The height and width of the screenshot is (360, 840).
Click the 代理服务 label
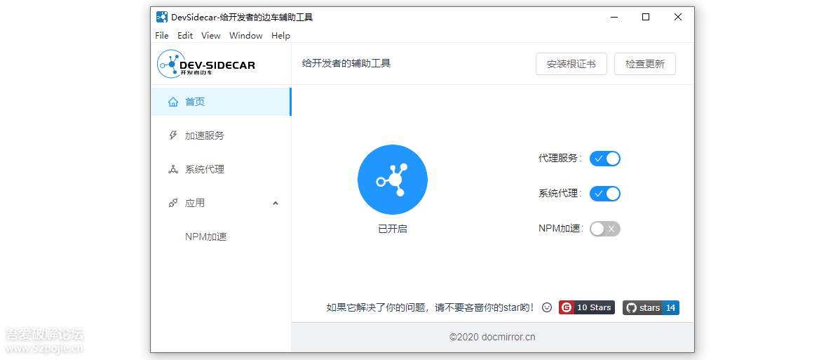click(560, 159)
